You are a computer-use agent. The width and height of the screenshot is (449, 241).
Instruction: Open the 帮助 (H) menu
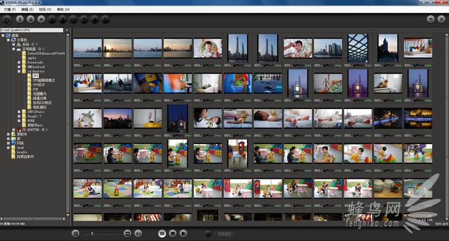coord(64,10)
